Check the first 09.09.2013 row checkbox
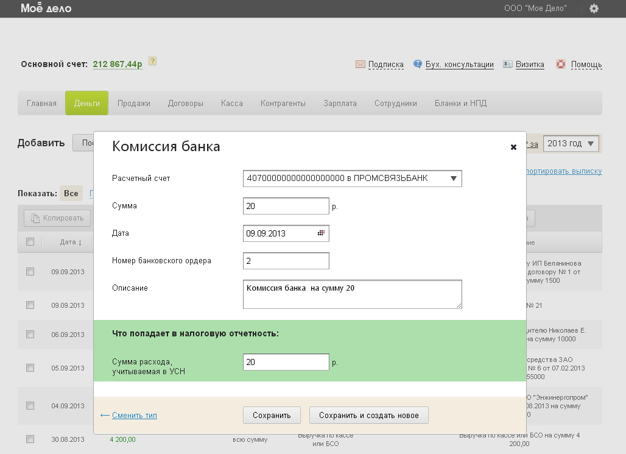Image resolution: width=626 pixels, height=454 pixels. point(30,272)
